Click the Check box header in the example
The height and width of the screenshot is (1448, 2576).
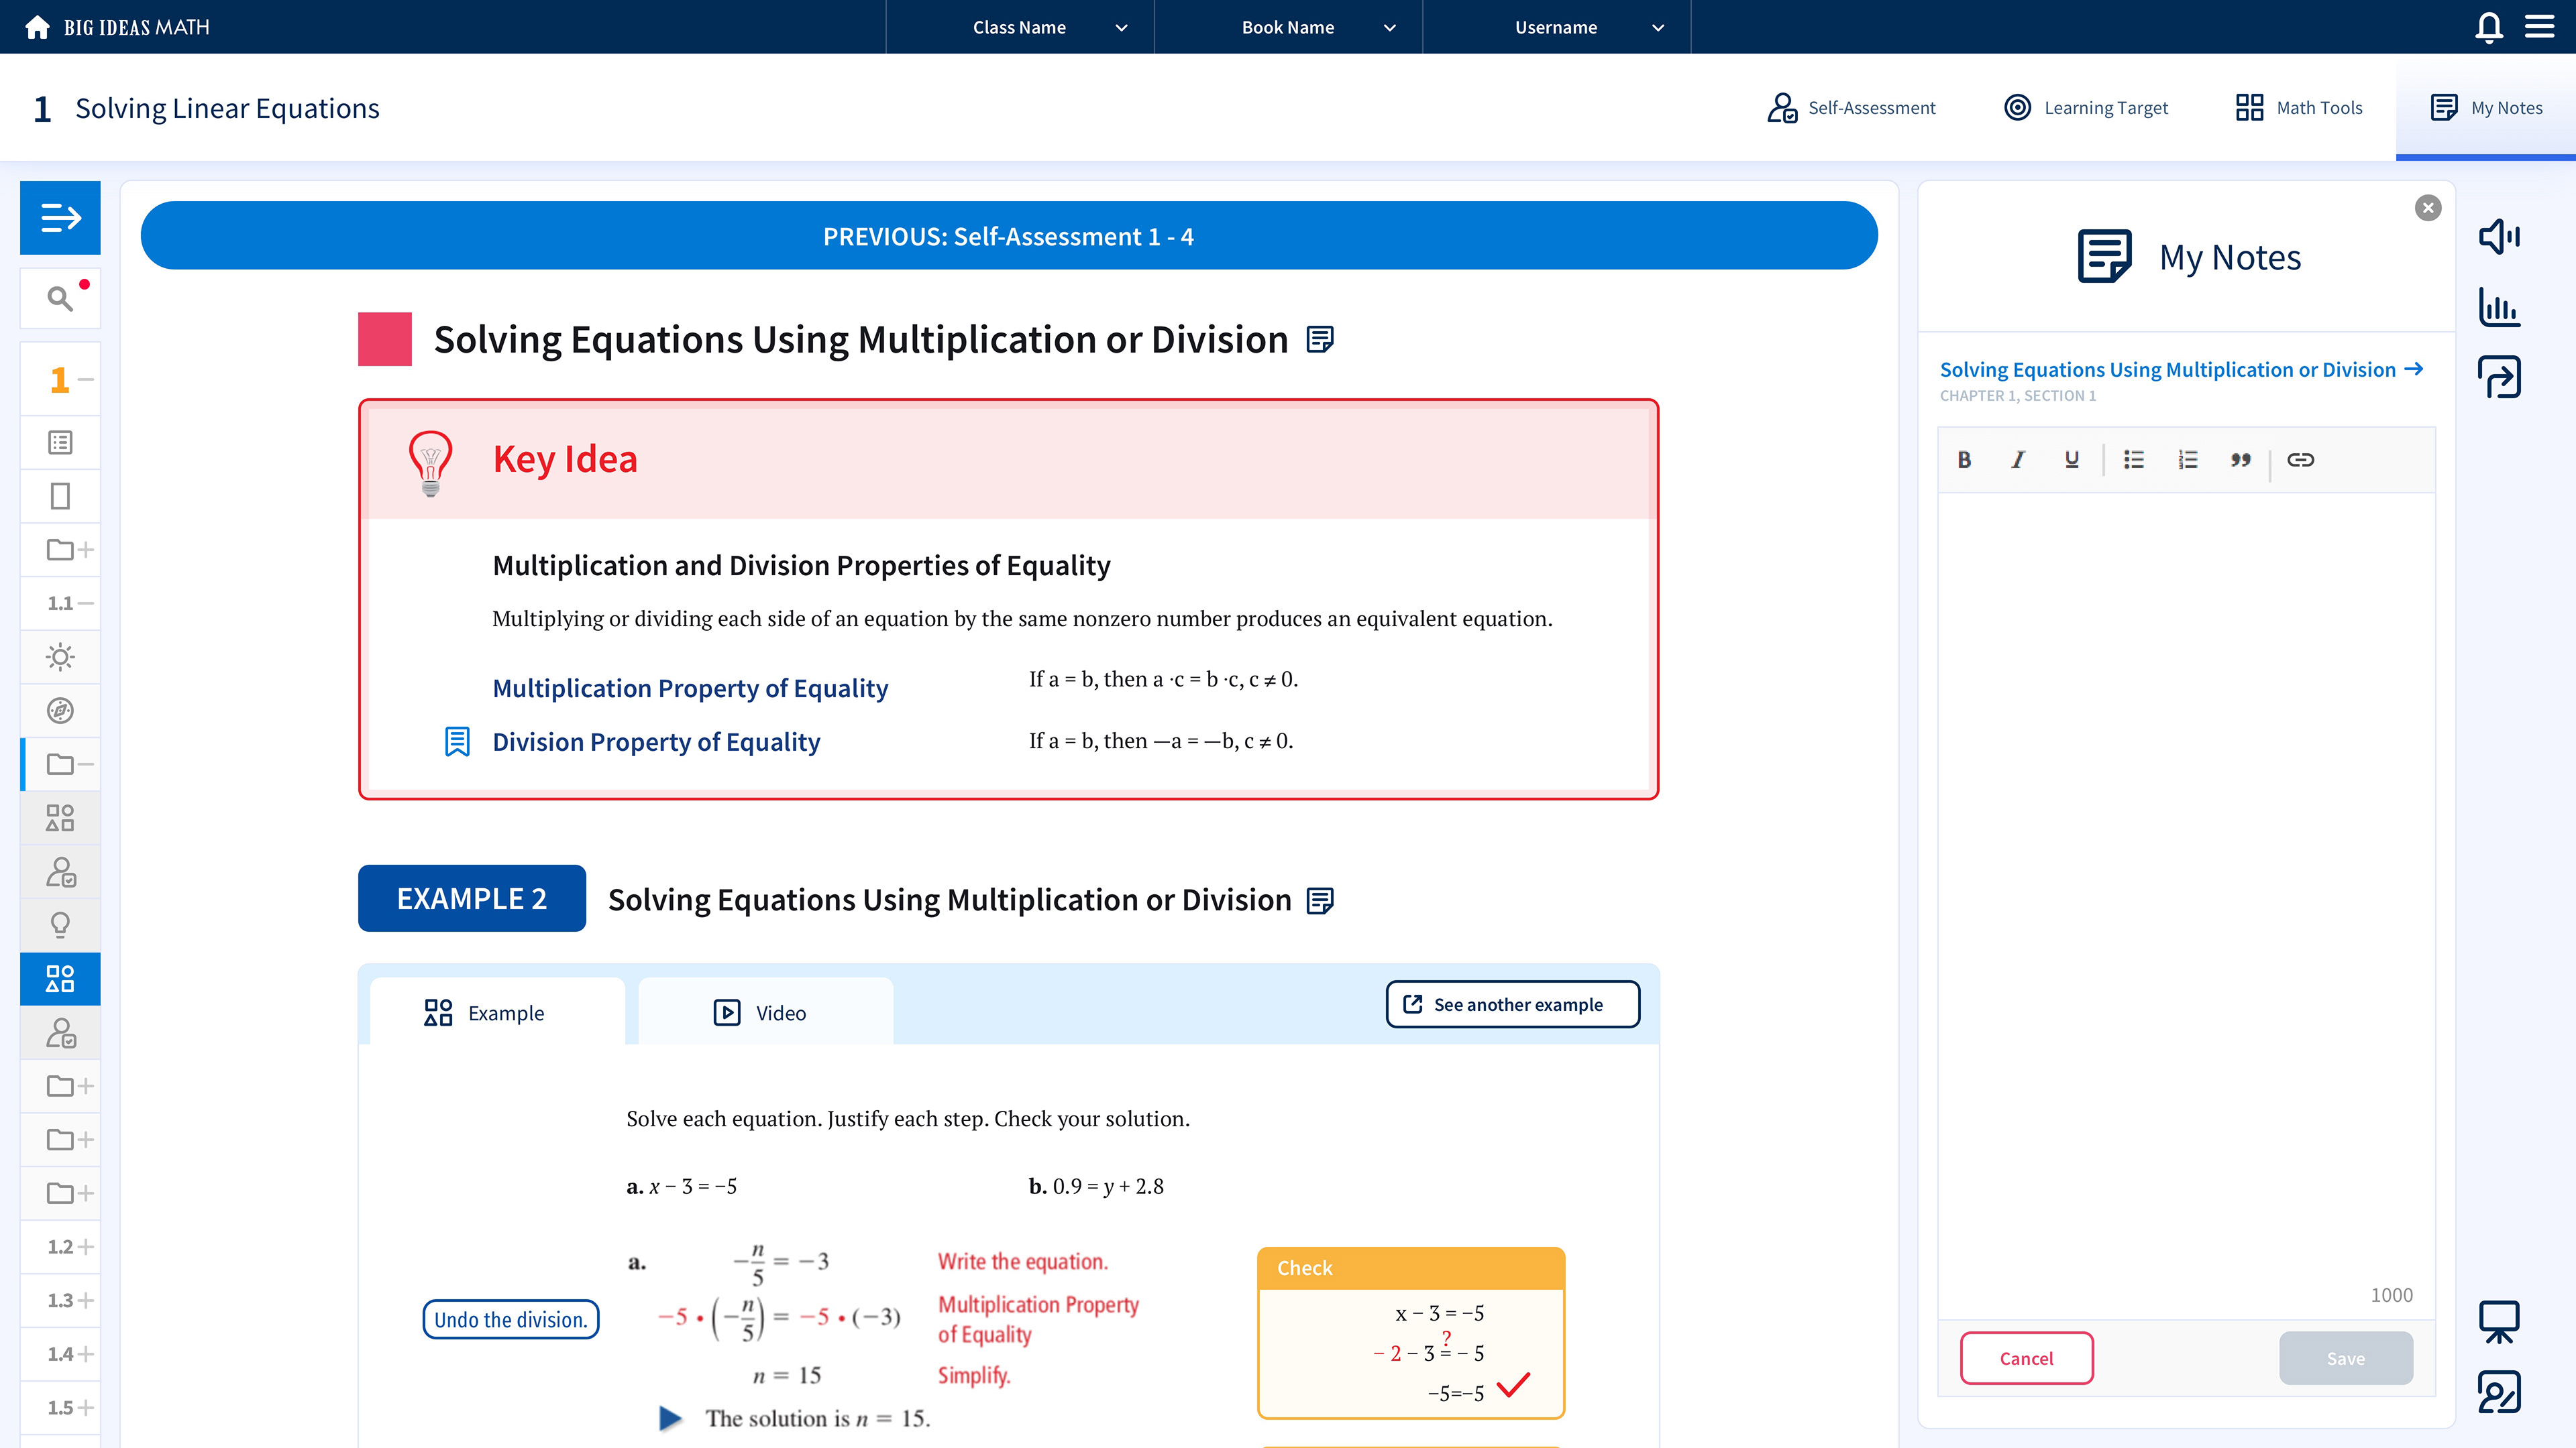1410,1268
